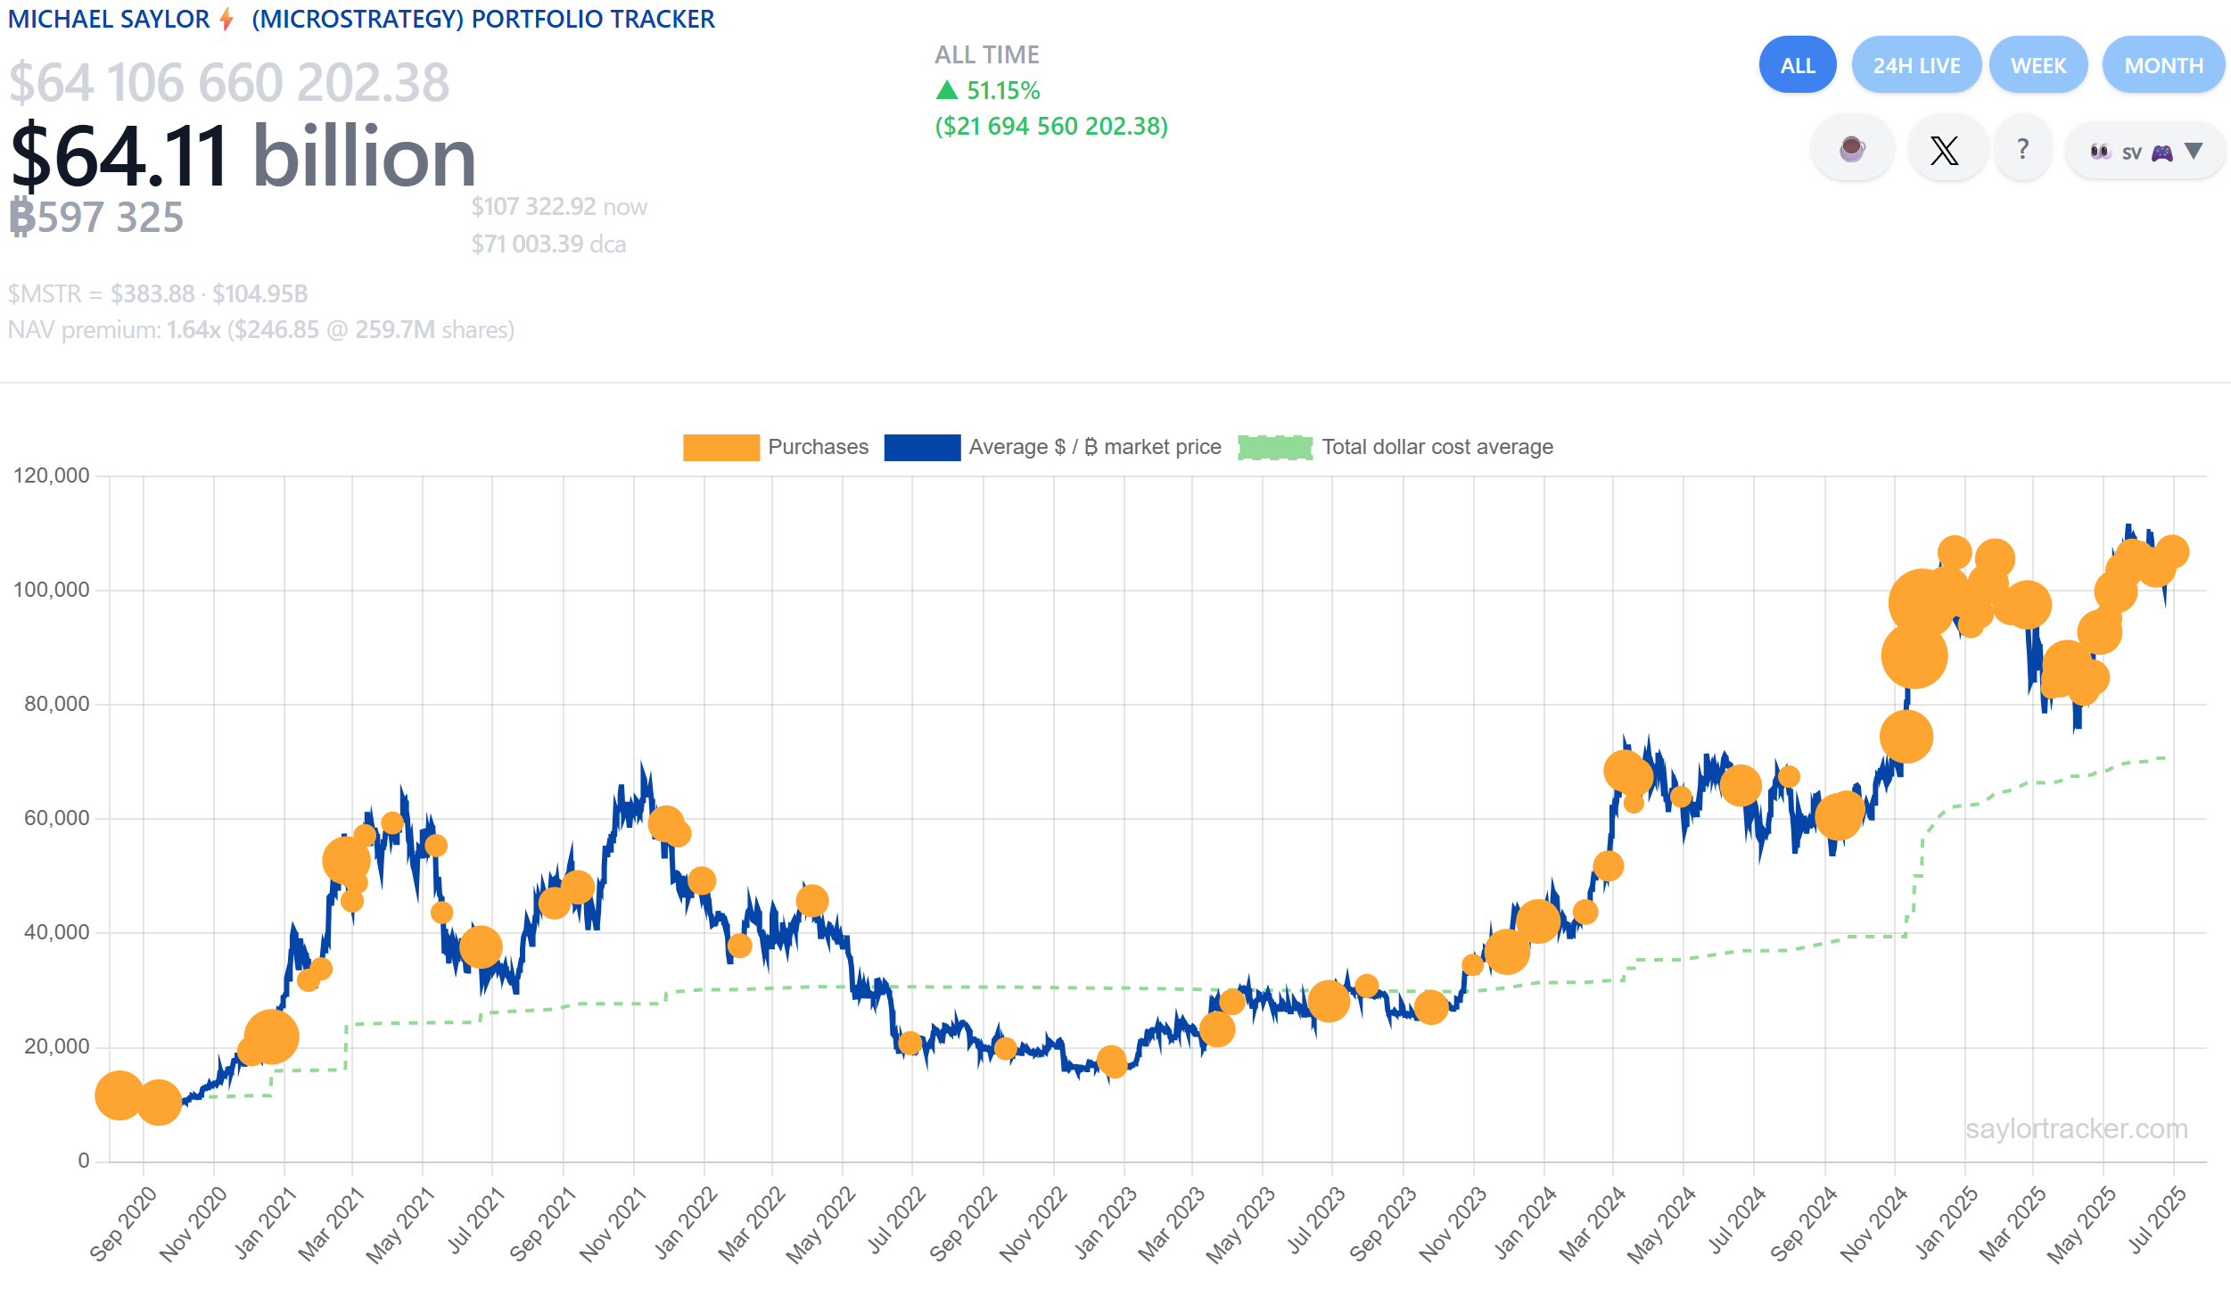Click the Nov 2024 x-axis label
Screen dimensions: 2231x1289
coord(1873,1223)
